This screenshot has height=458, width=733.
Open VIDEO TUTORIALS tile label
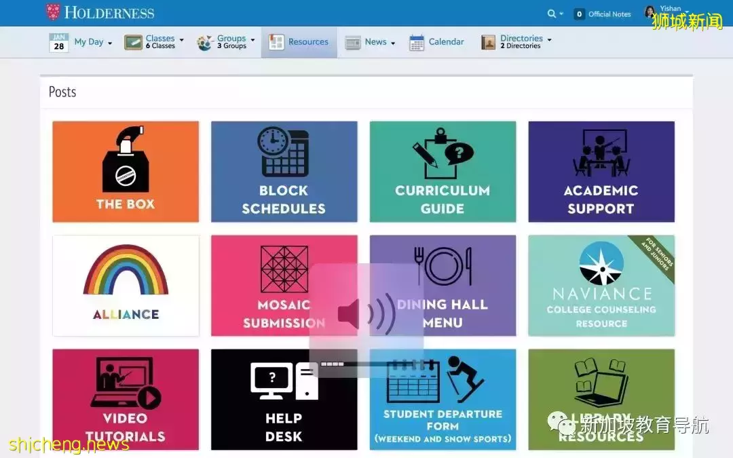[x=126, y=427]
